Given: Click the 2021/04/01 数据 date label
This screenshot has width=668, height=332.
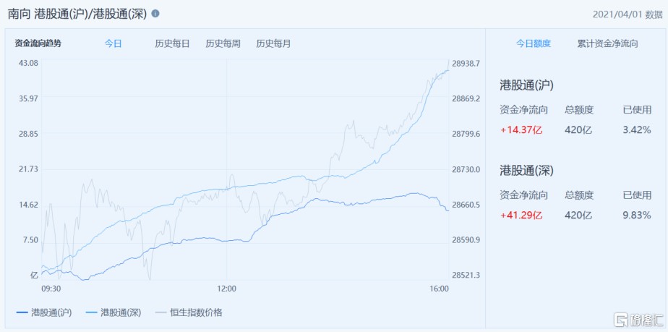Looking at the screenshot, I should point(628,14).
